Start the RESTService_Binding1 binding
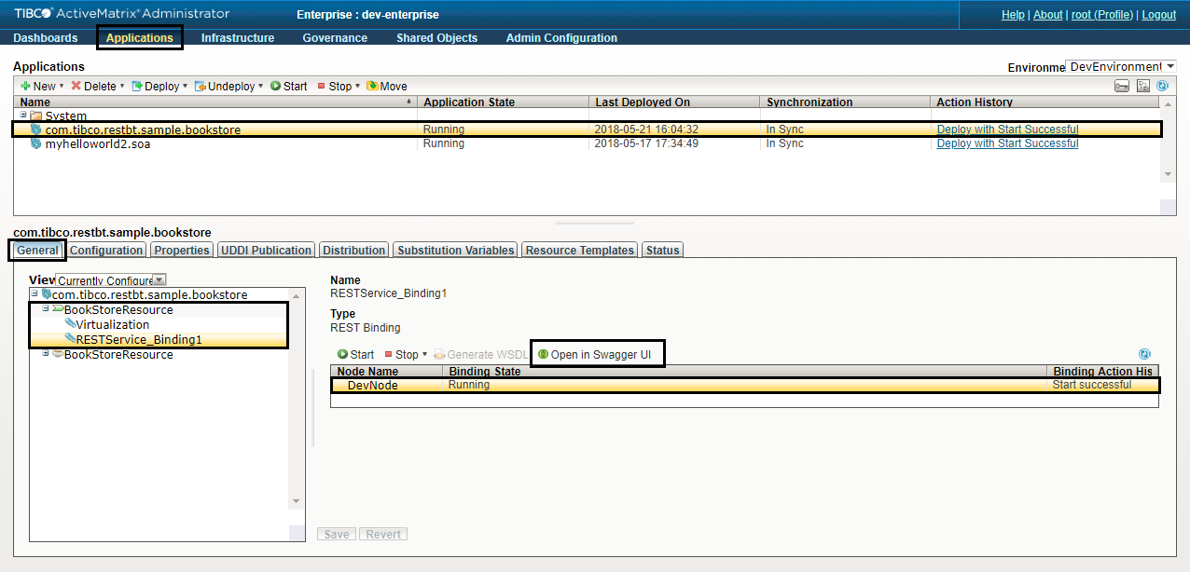Image resolution: width=1190 pixels, height=572 pixels. click(356, 355)
